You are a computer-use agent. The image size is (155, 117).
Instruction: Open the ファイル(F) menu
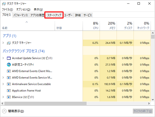7,10
